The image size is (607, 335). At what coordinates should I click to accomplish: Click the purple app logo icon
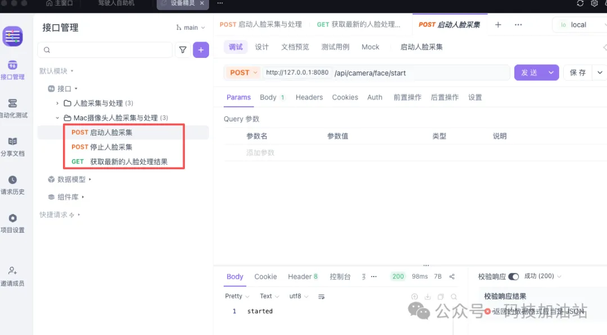pos(12,37)
